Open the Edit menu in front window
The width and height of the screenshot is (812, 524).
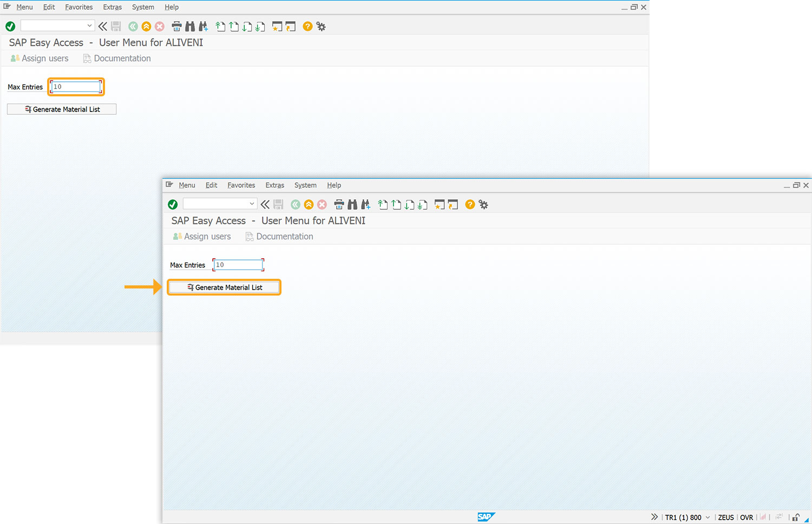(x=211, y=185)
